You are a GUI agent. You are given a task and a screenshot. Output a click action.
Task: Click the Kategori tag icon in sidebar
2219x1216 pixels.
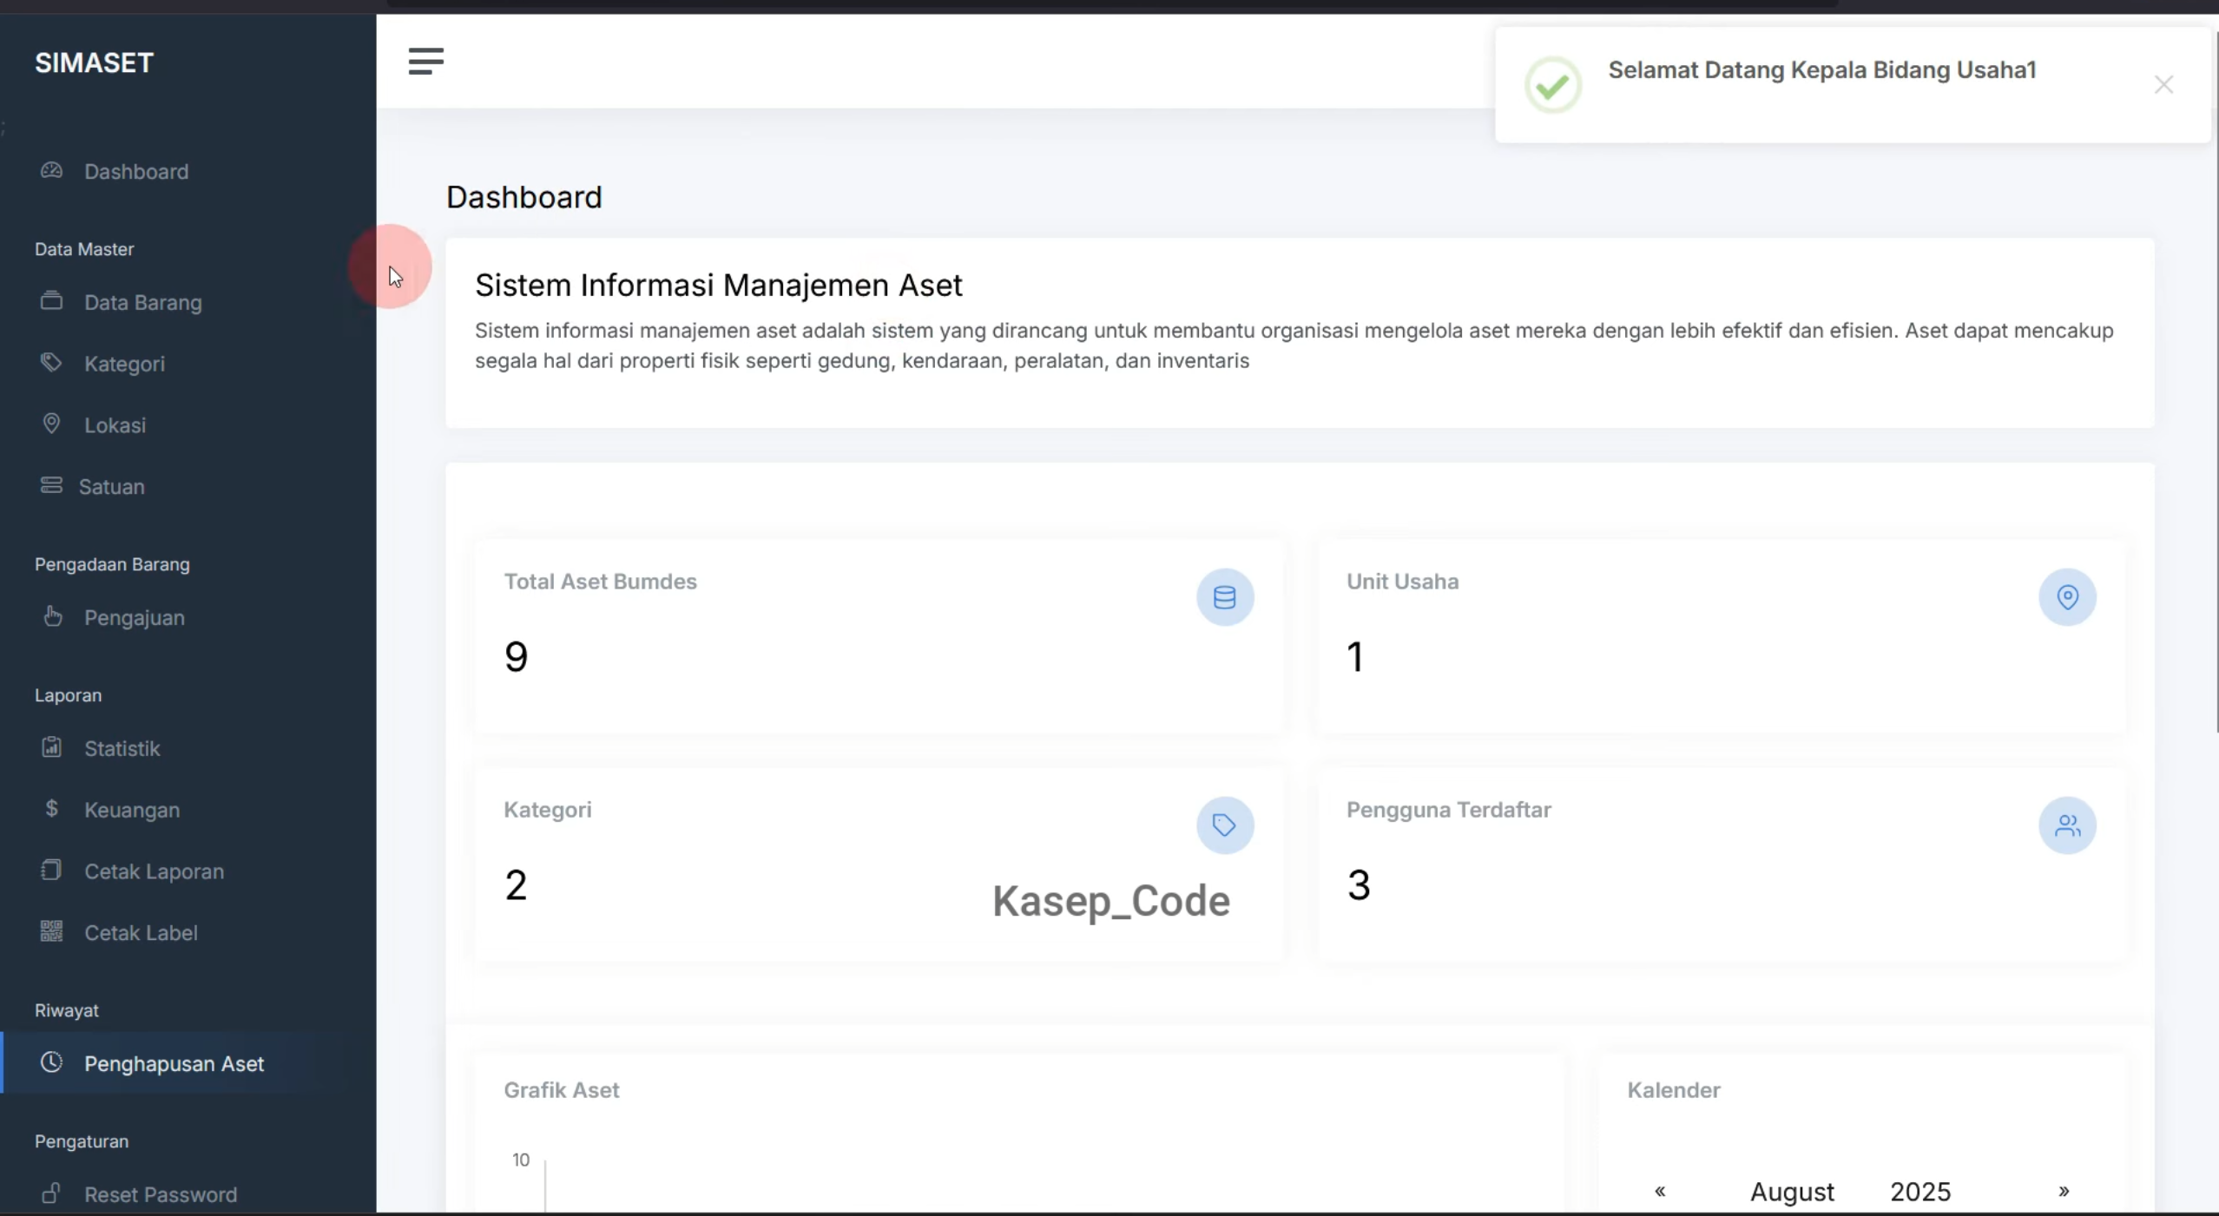[x=51, y=363]
